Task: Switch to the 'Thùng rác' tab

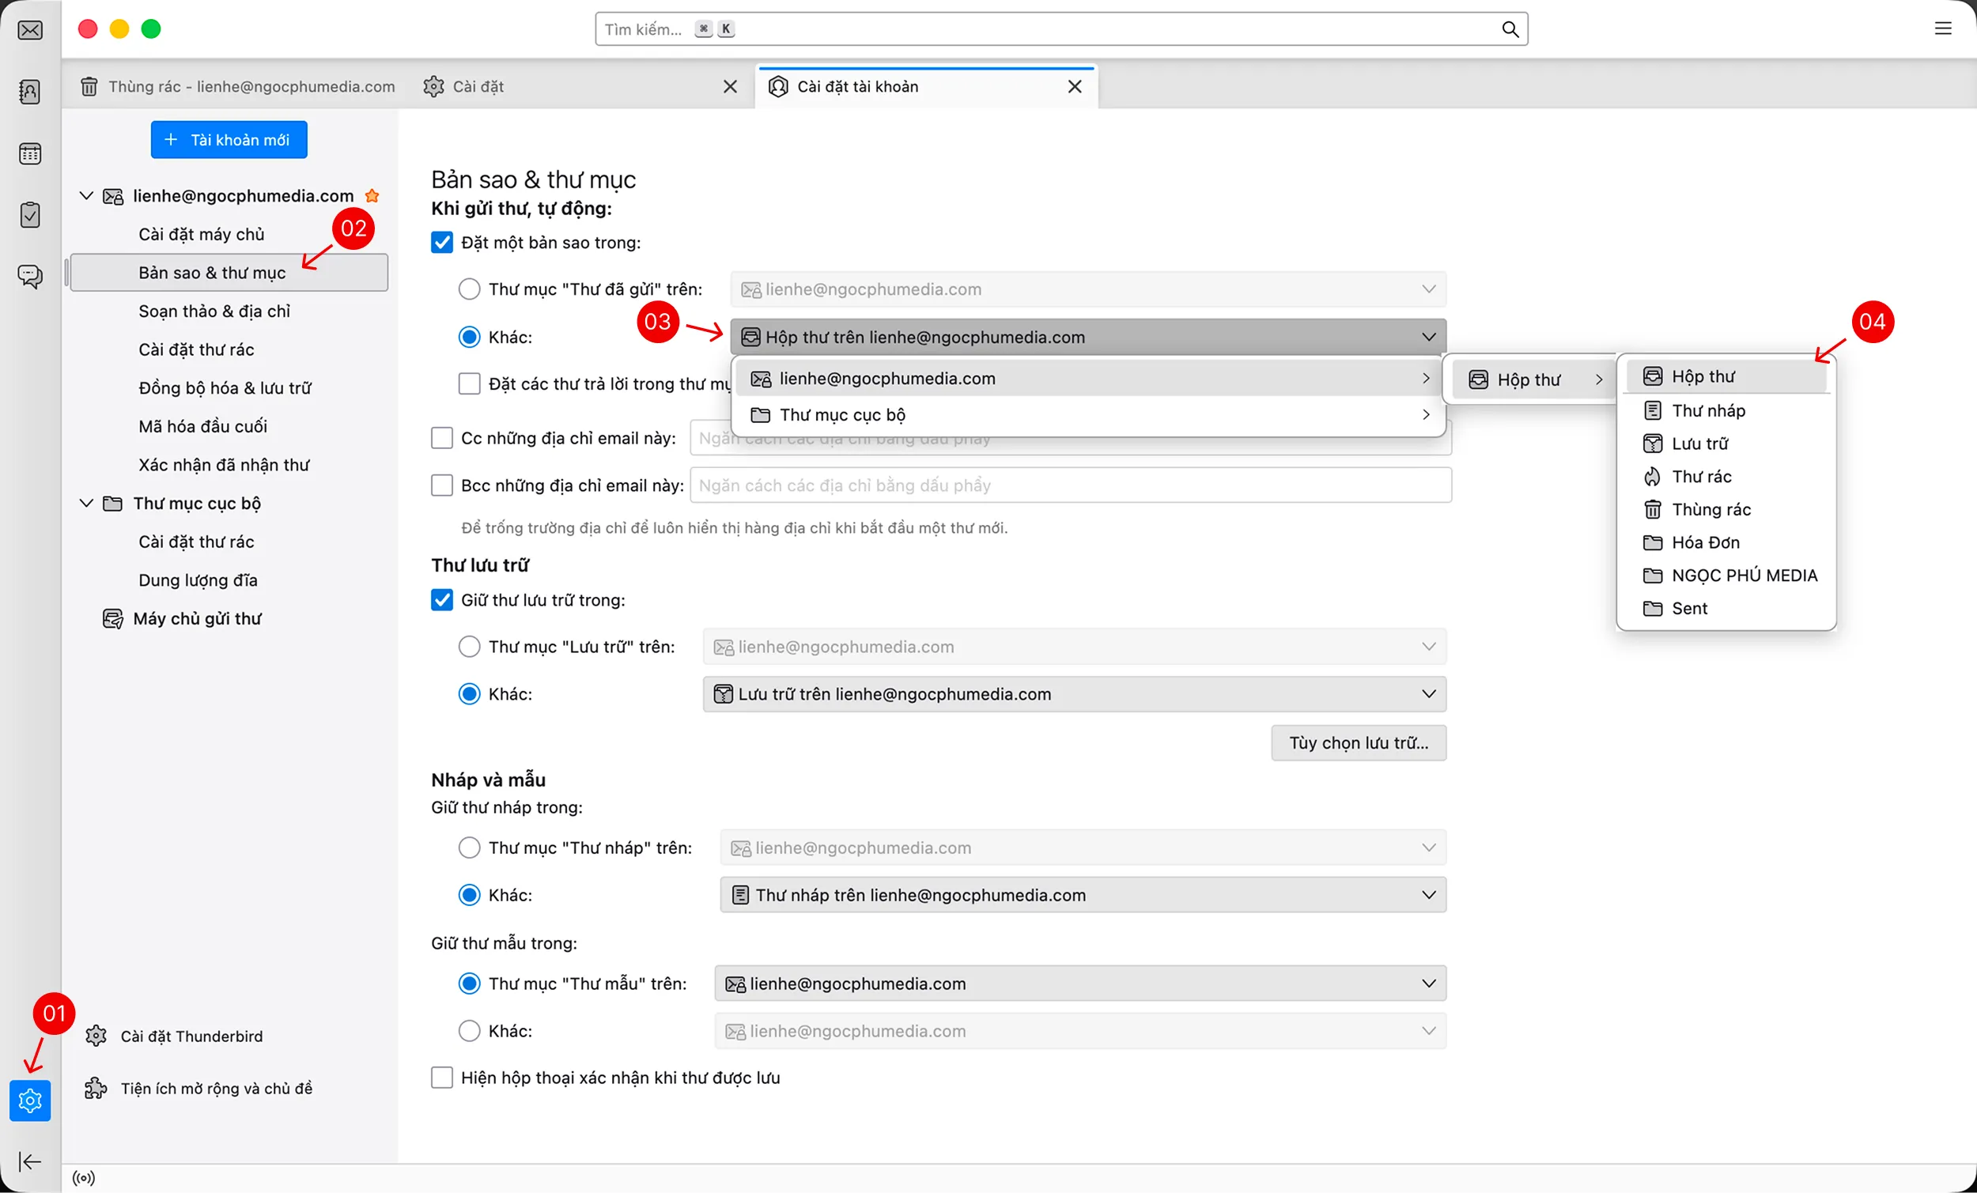Action: point(240,87)
